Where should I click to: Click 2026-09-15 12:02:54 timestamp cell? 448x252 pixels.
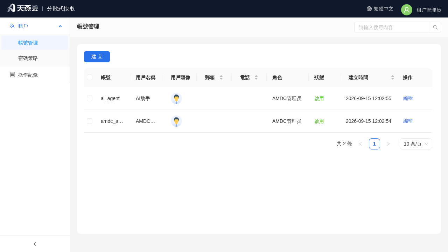click(x=369, y=121)
